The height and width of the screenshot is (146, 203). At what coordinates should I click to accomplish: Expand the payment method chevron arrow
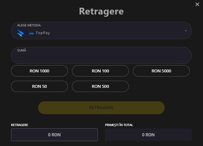pos(186,31)
